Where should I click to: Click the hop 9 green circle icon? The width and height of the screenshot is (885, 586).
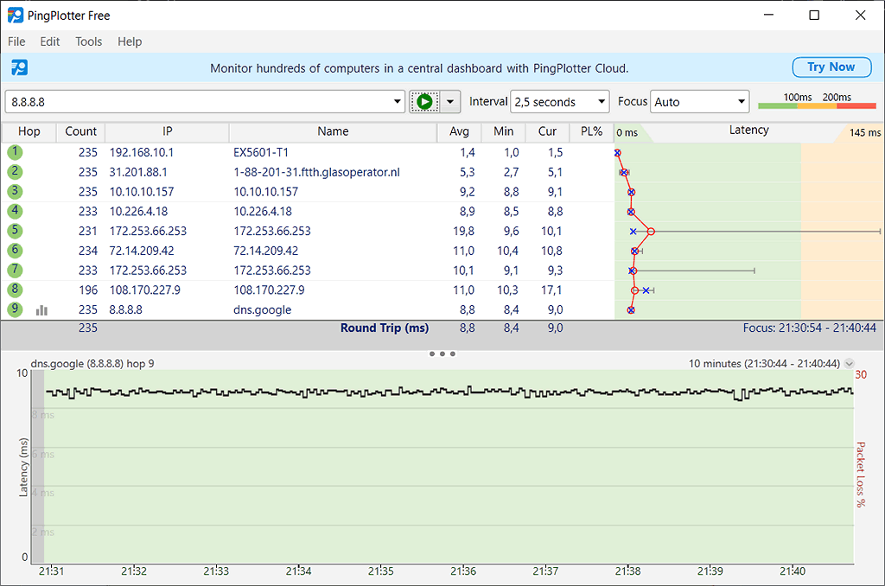[x=15, y=309]
